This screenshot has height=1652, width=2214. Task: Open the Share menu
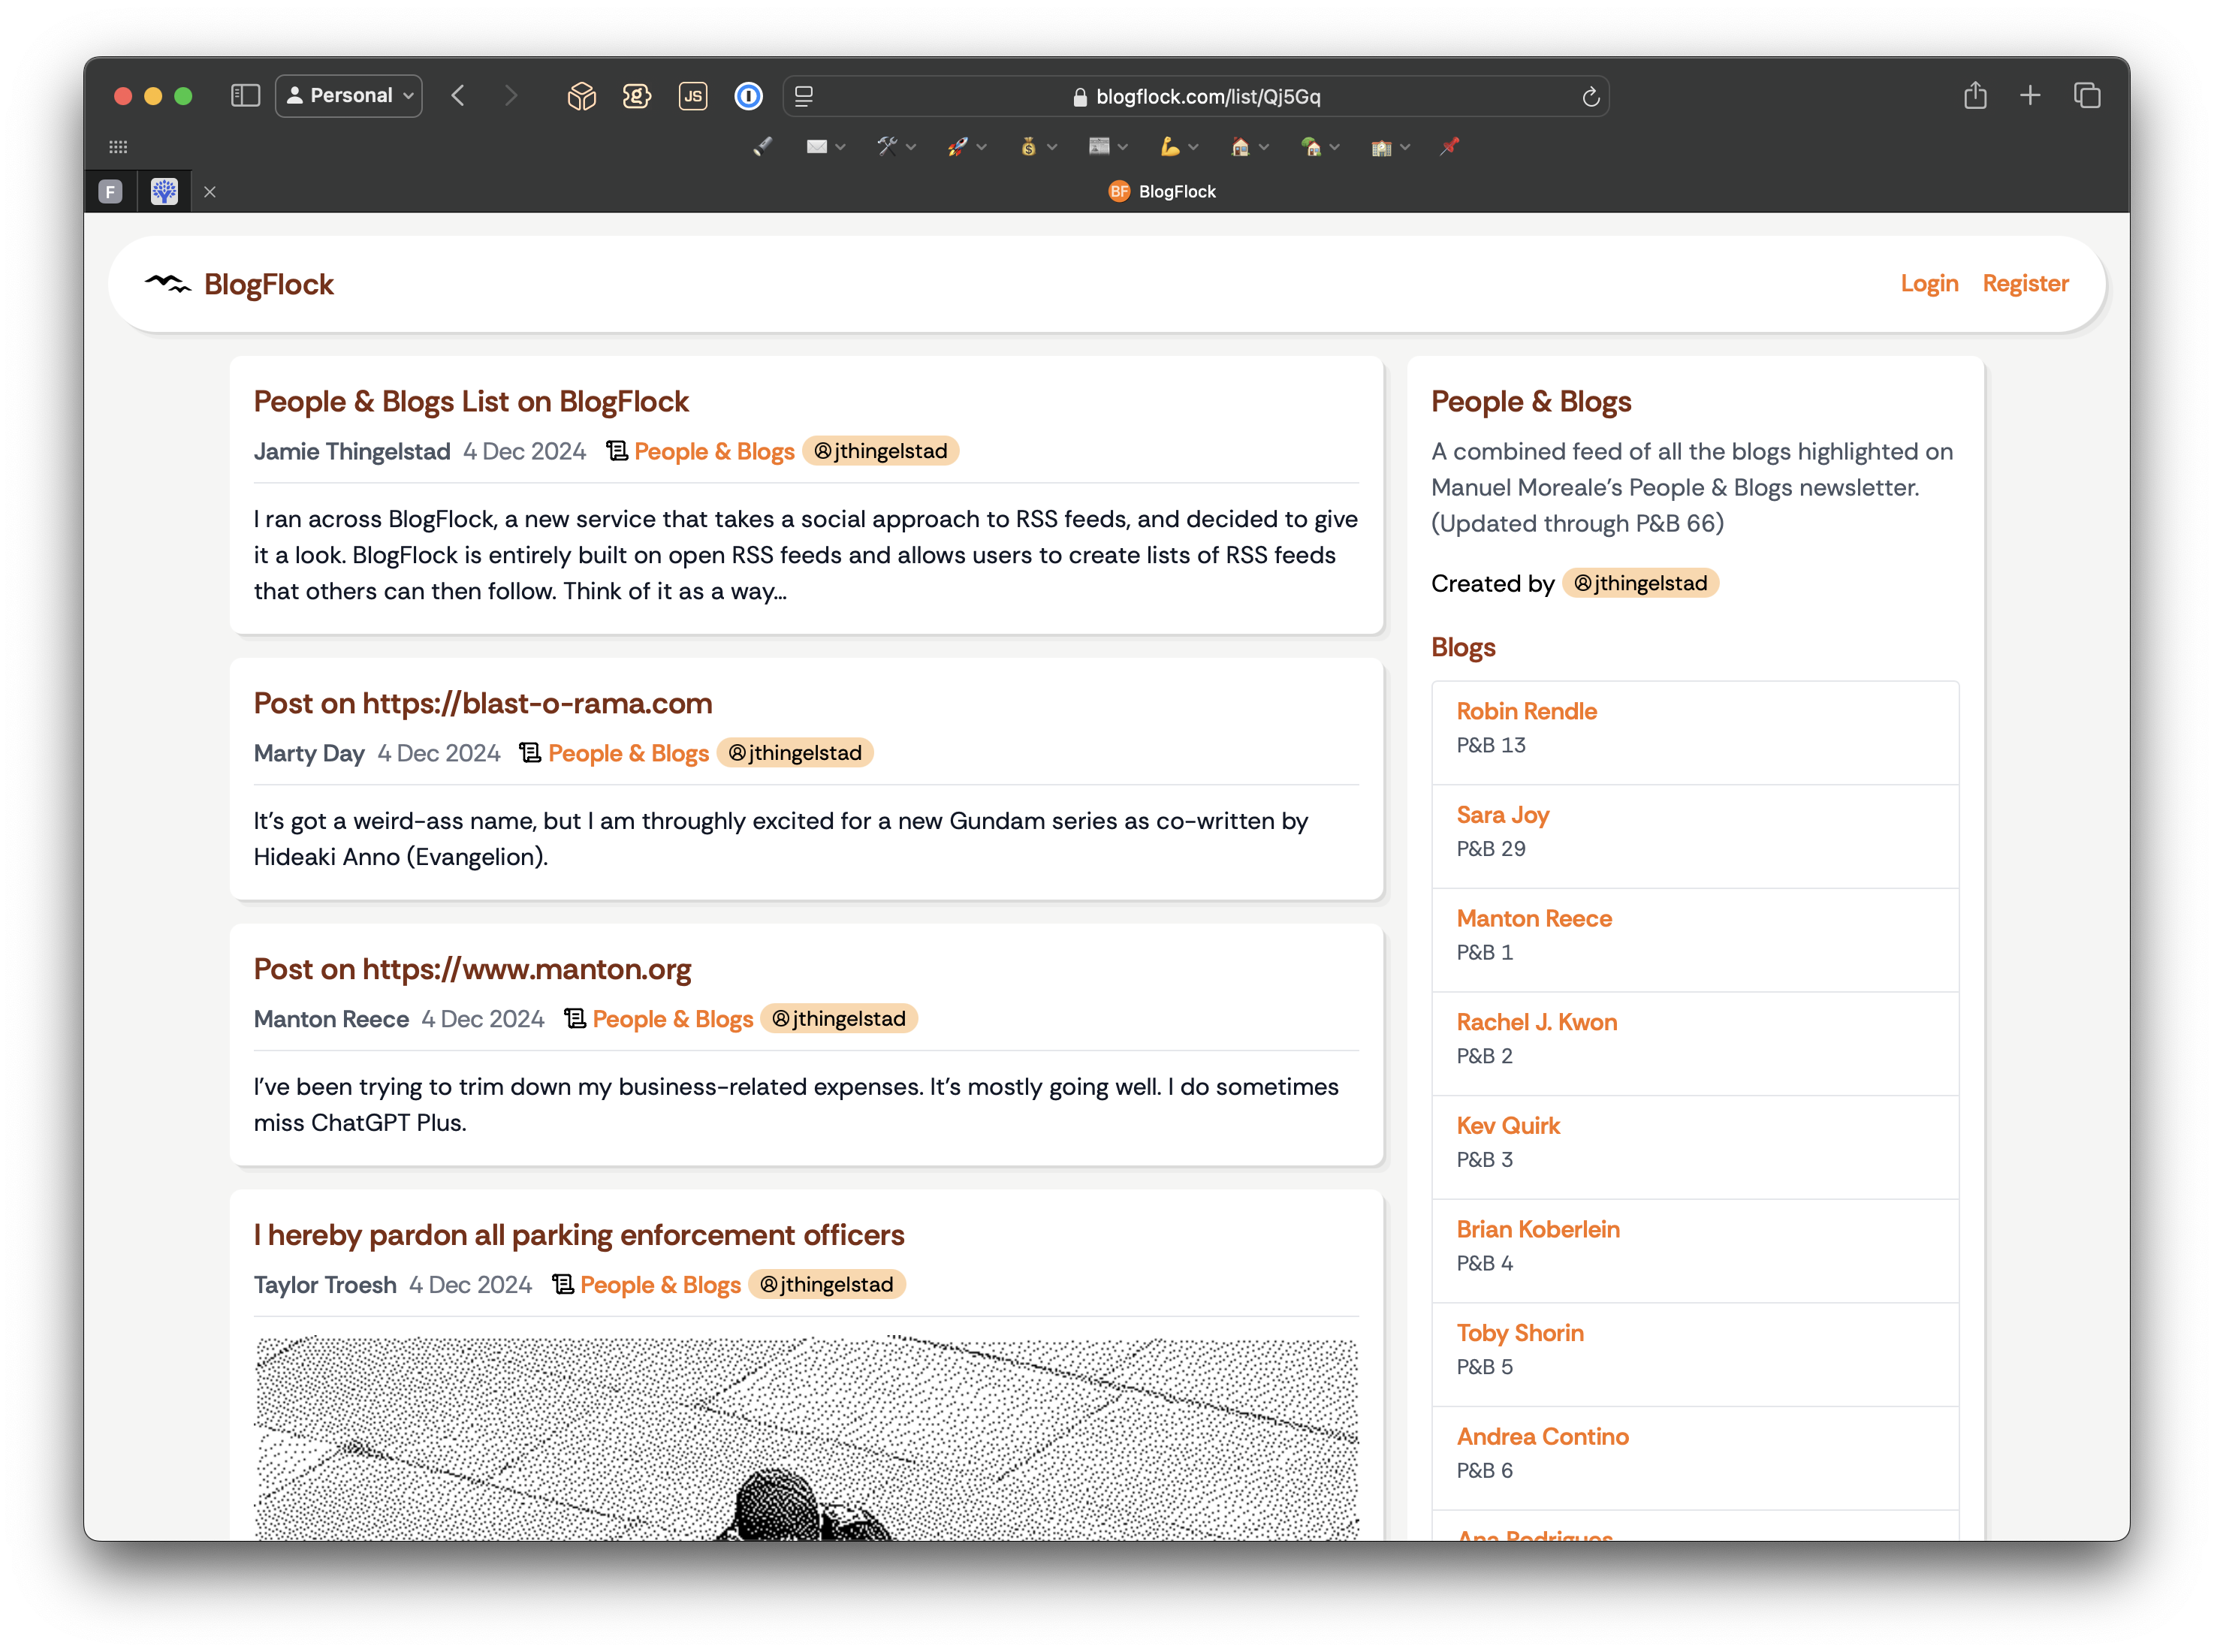(1974, 95)
